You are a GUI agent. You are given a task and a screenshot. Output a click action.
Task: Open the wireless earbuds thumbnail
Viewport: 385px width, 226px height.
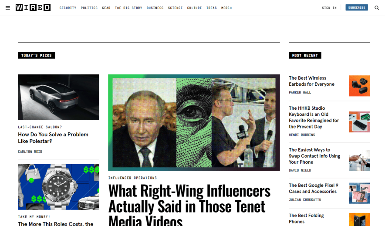pyautogui.click(x=359, y=86)
